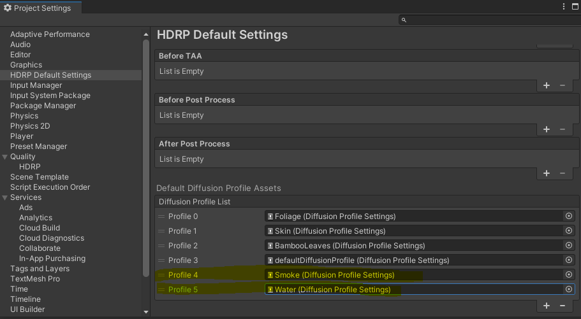Remove selected diffusion profile from list
Screen dimensions: 581x319
(563, 306)
